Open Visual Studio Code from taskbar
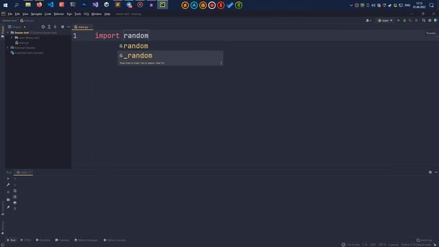The image size is (439, 247). [50, 5]
